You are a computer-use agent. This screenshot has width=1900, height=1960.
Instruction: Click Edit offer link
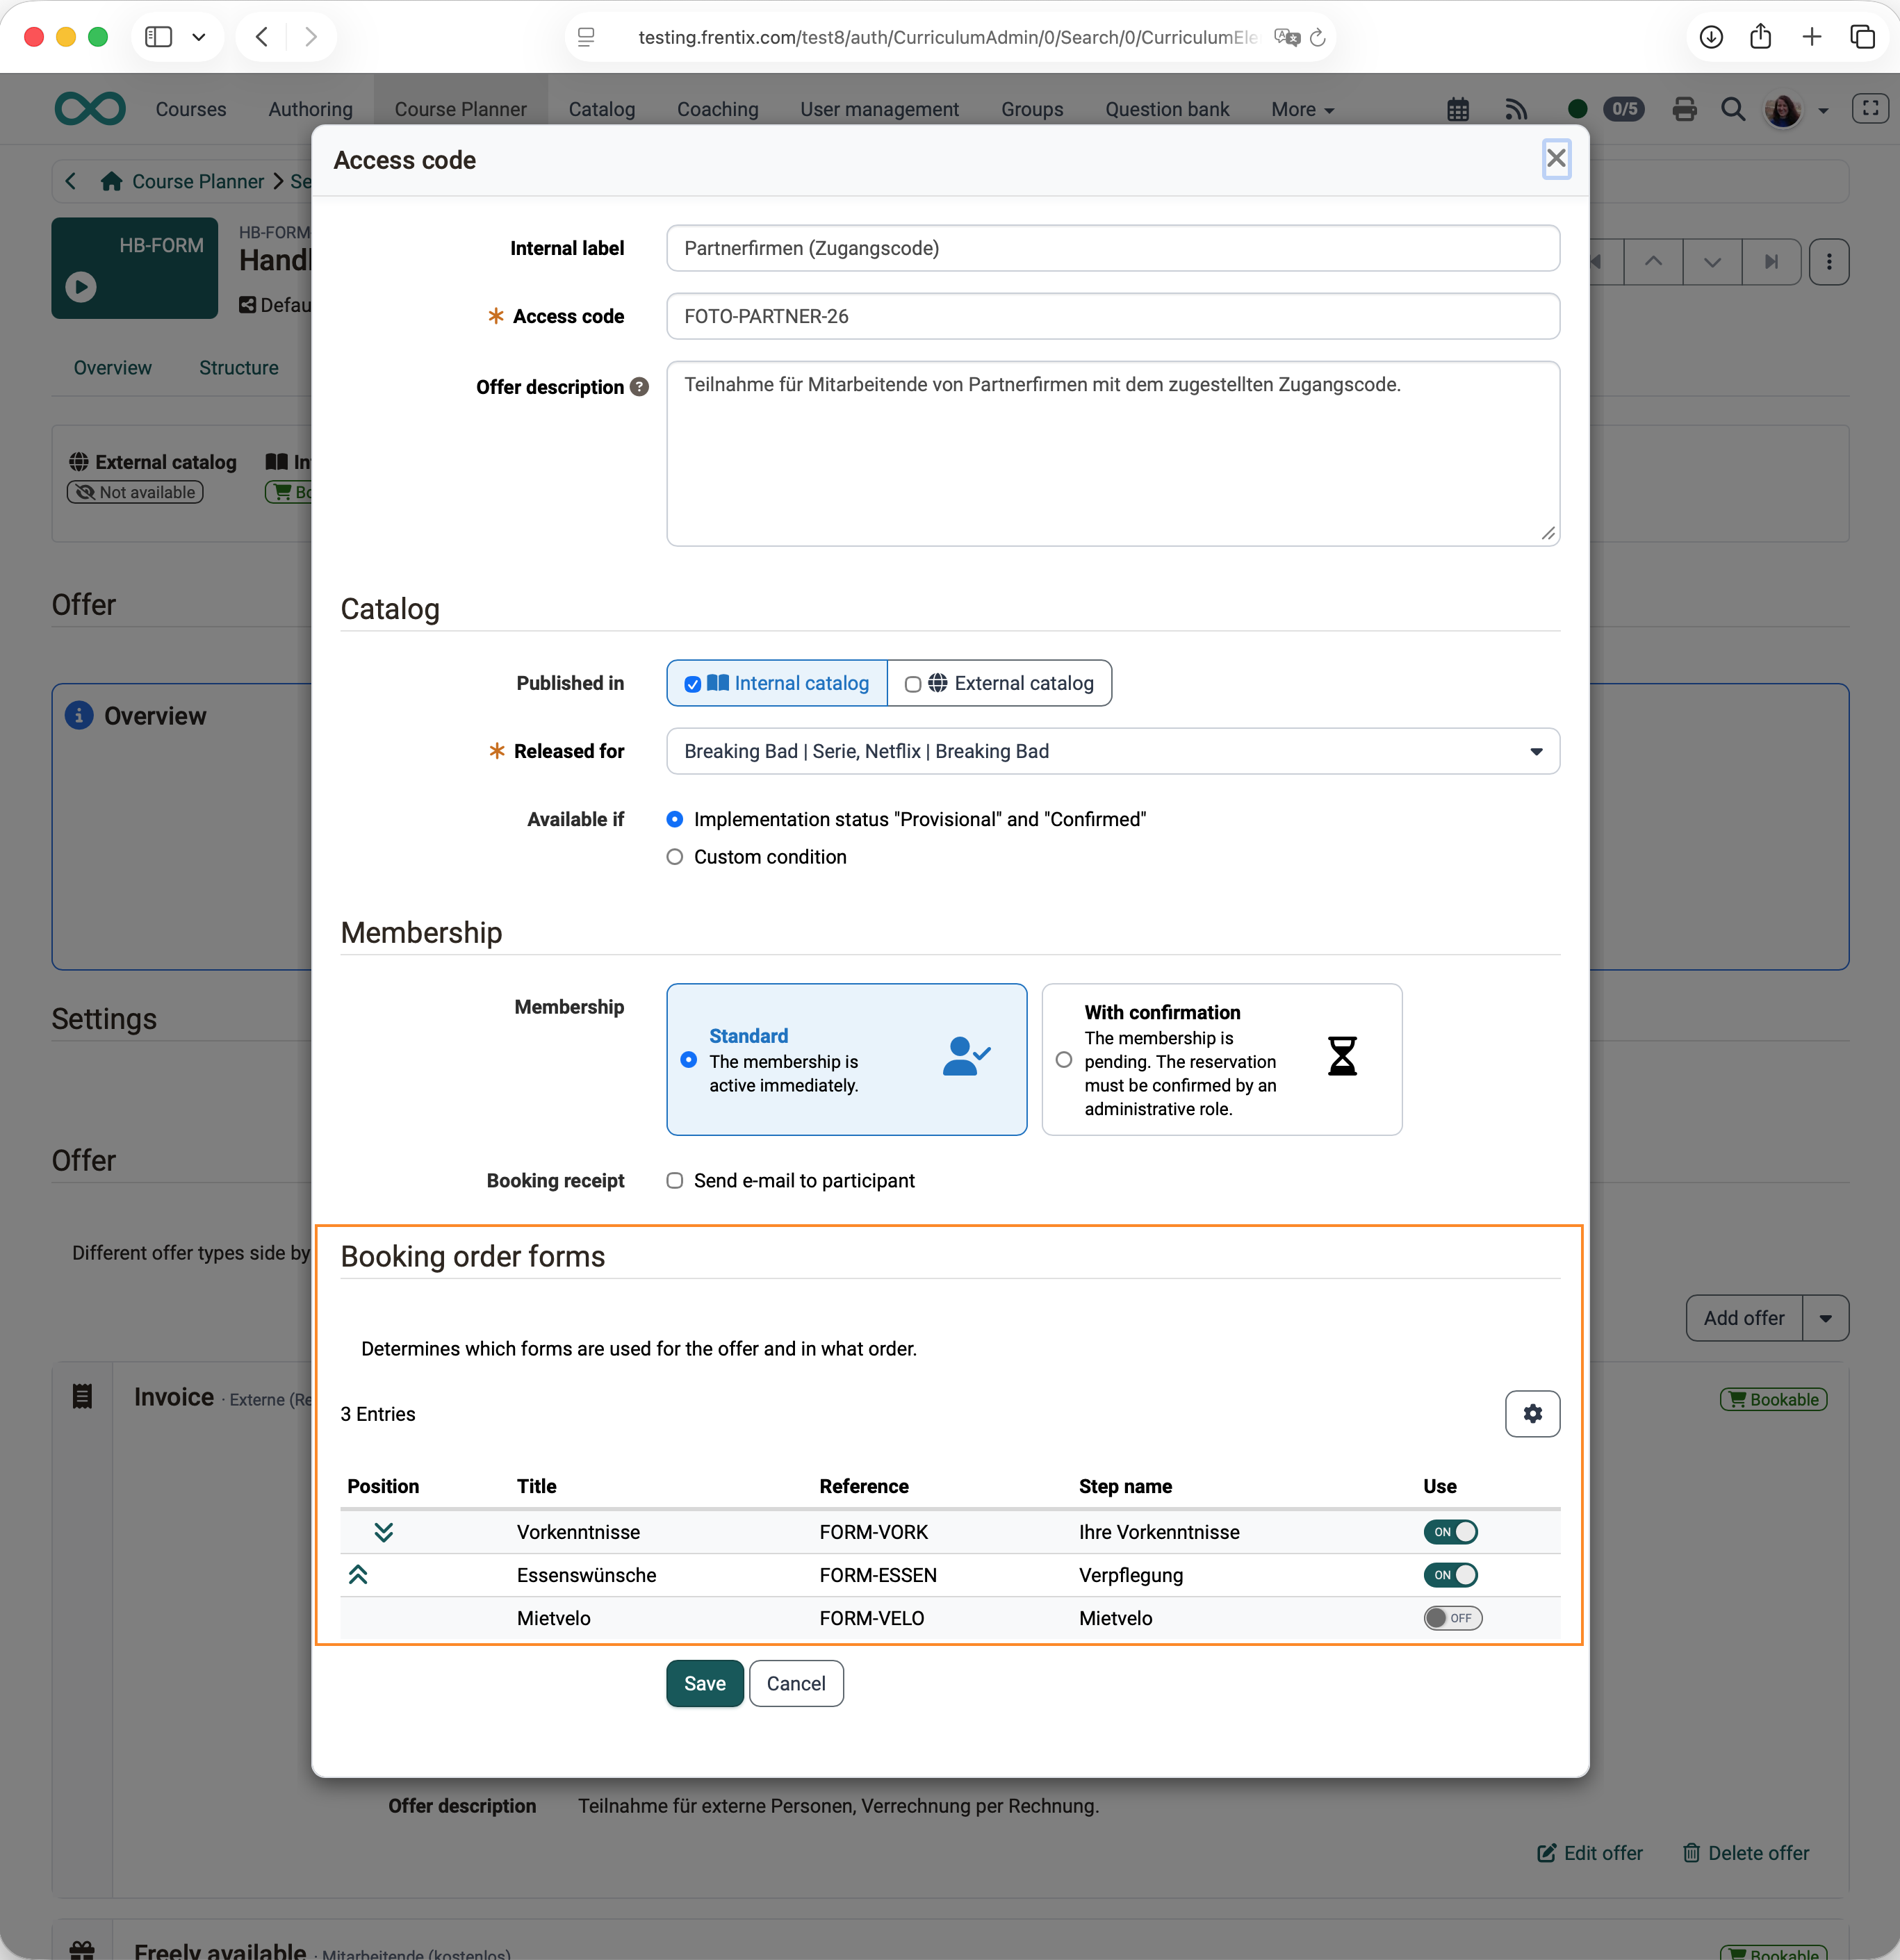point(1589,1852)
